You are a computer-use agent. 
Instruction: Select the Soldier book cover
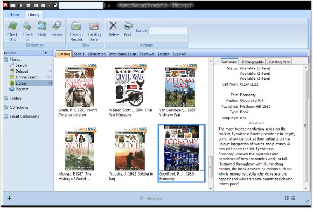[129, 150]
